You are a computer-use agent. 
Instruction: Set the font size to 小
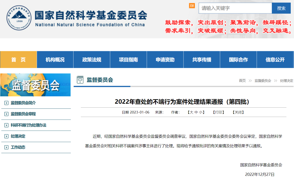point(201,112)
